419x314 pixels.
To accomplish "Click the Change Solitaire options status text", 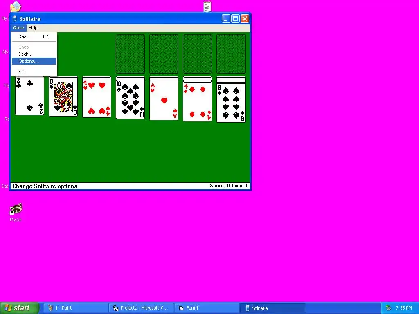I will click(45, 186).
